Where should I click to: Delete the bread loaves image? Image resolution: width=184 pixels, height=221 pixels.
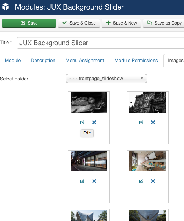[94, 122]
